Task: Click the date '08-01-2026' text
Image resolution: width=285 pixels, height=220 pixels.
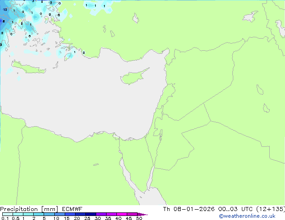Action: tap(194, 209)
